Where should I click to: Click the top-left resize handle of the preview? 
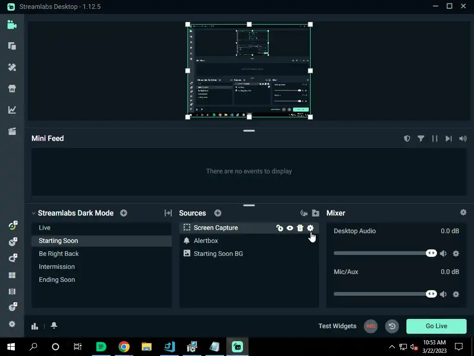click(x=188, y=24)
